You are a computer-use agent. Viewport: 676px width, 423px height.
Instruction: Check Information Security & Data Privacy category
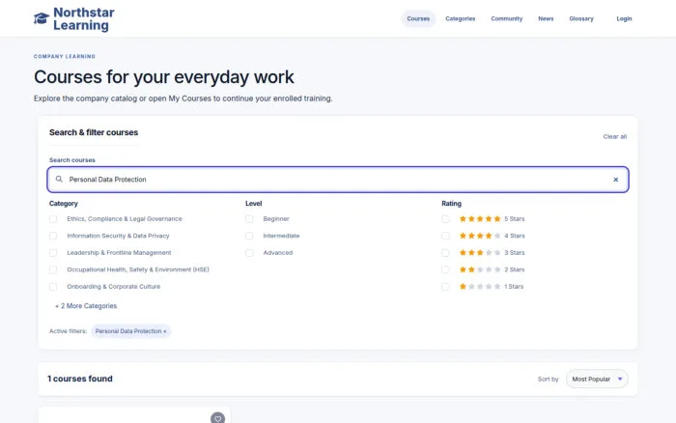[53, 236]
